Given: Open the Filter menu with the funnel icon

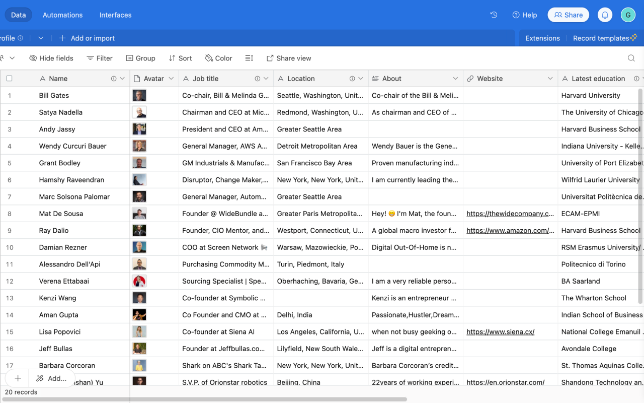Looking at the screenshot, I should coord(100,58).
